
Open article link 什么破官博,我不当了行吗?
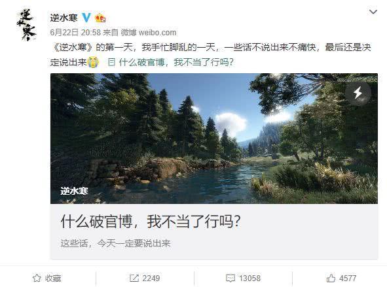pyautogui.click(x=176, y=62)
